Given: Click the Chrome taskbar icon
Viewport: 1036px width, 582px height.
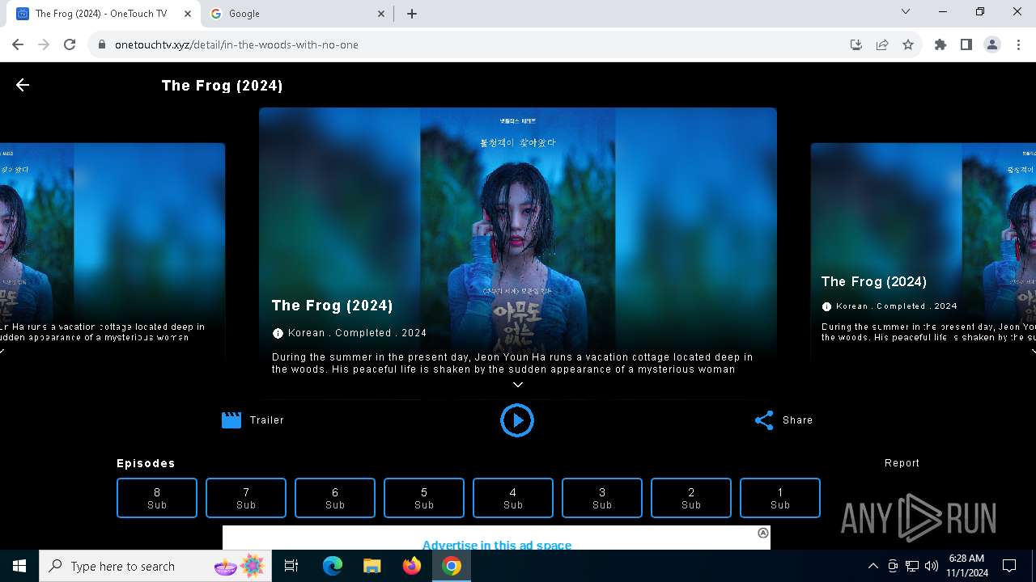Looking at the screenshot, I should coord(452,566).
